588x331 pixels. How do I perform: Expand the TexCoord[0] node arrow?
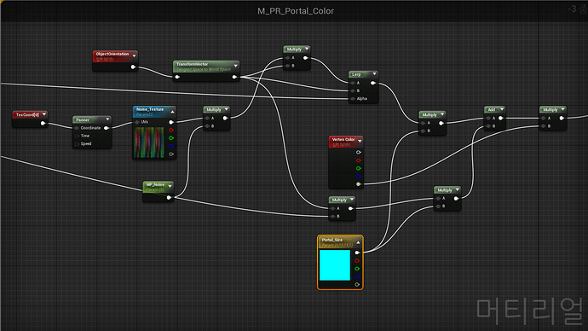pyautogui.click(x=44, y=114)
